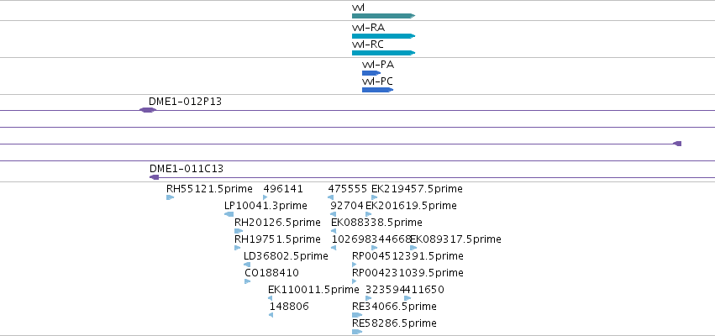Screen dimensions: 715x336
Task: Click the RE34066.5prime EST feature
Action: (x=357, y=315)
